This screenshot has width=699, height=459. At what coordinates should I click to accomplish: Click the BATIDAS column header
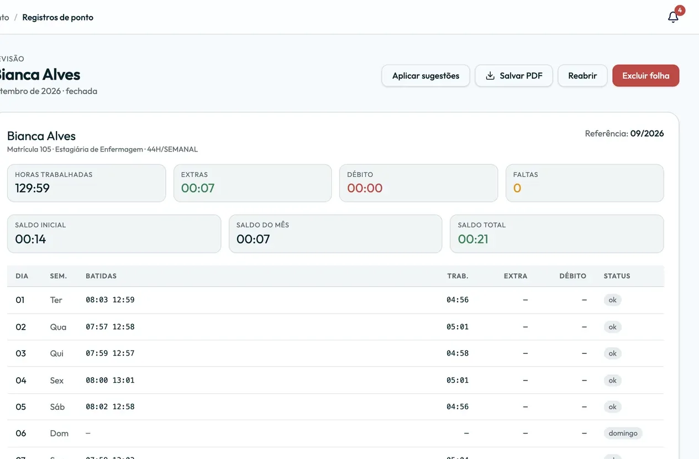pos(101,276)
